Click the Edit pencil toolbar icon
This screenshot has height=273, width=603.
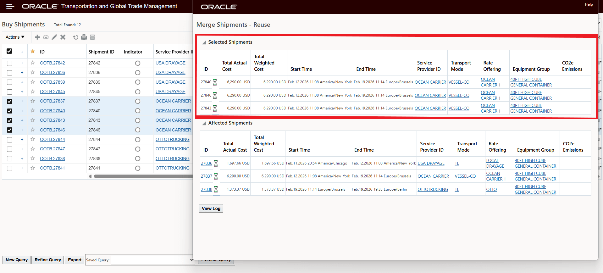pos(54,37)
